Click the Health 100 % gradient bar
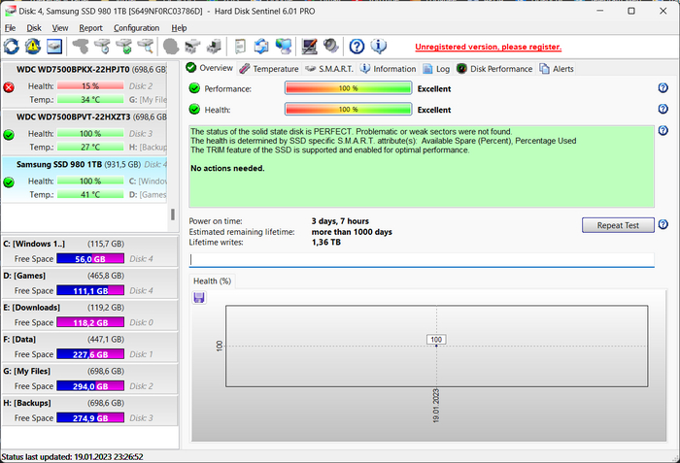The width and height of the screenshot is (680, 463). (x=348, y=110)
